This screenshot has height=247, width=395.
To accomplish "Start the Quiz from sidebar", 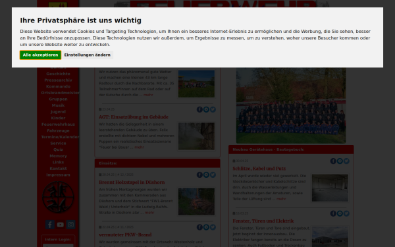I will [58, 150].
